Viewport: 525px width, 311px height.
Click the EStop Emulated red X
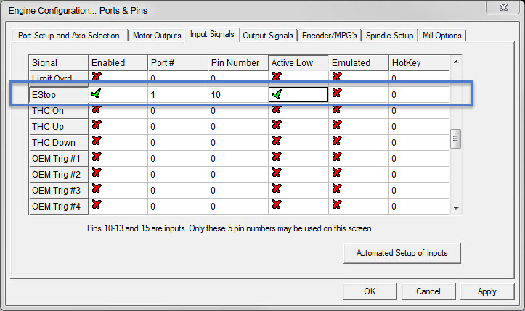click(337, 94)
